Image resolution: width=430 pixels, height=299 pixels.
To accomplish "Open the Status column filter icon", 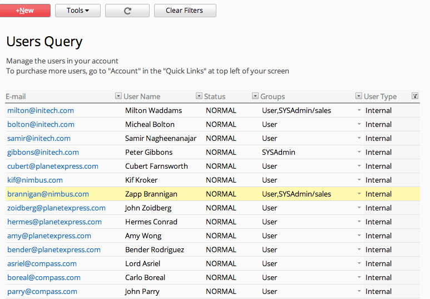I will pyautogui.click(x=255, y=96).
